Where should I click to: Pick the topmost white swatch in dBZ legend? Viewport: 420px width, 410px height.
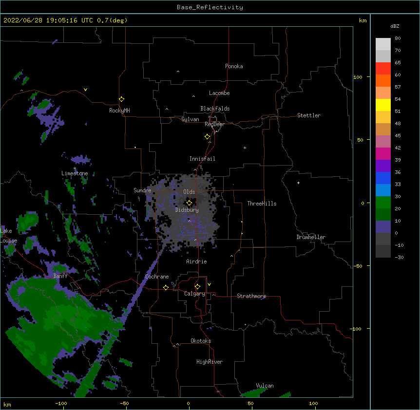[383, 44]
